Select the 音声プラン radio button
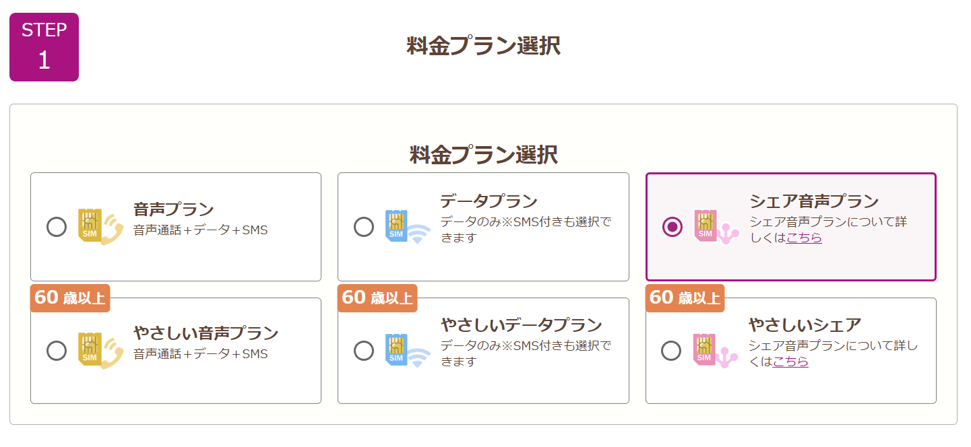This screenshot has width=971, height=447. (x=57, y=227)
